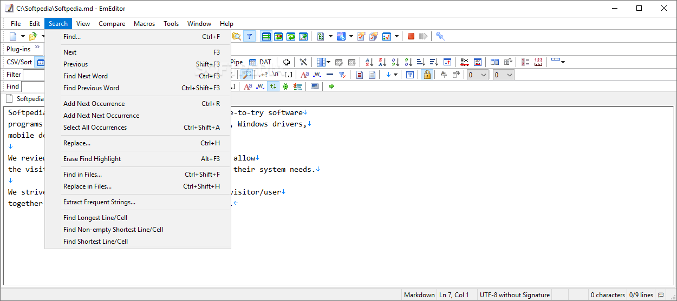Screen dimensions: 677x301
Task: Click the green arrow icon in Find bar
Action: [331, 86]
